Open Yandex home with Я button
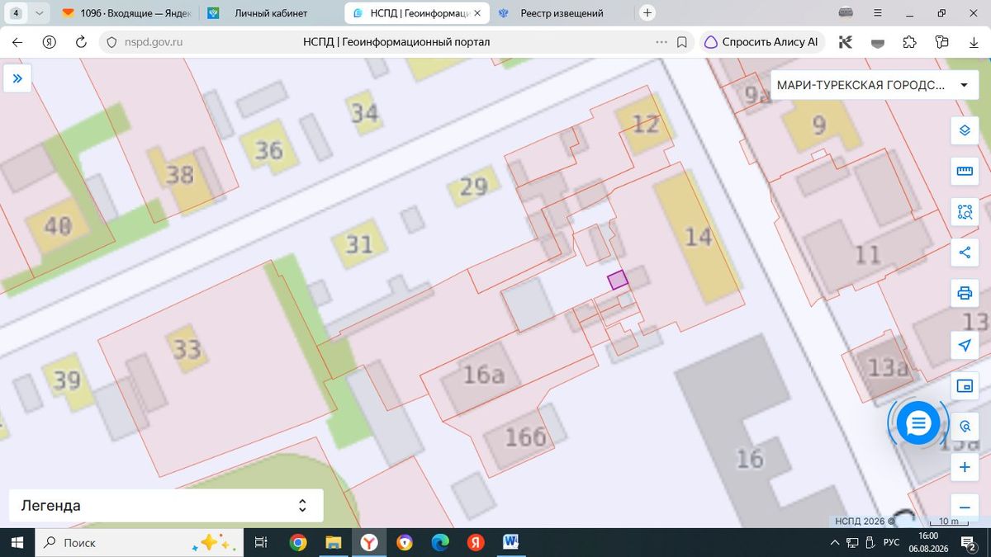 point(50,42)
